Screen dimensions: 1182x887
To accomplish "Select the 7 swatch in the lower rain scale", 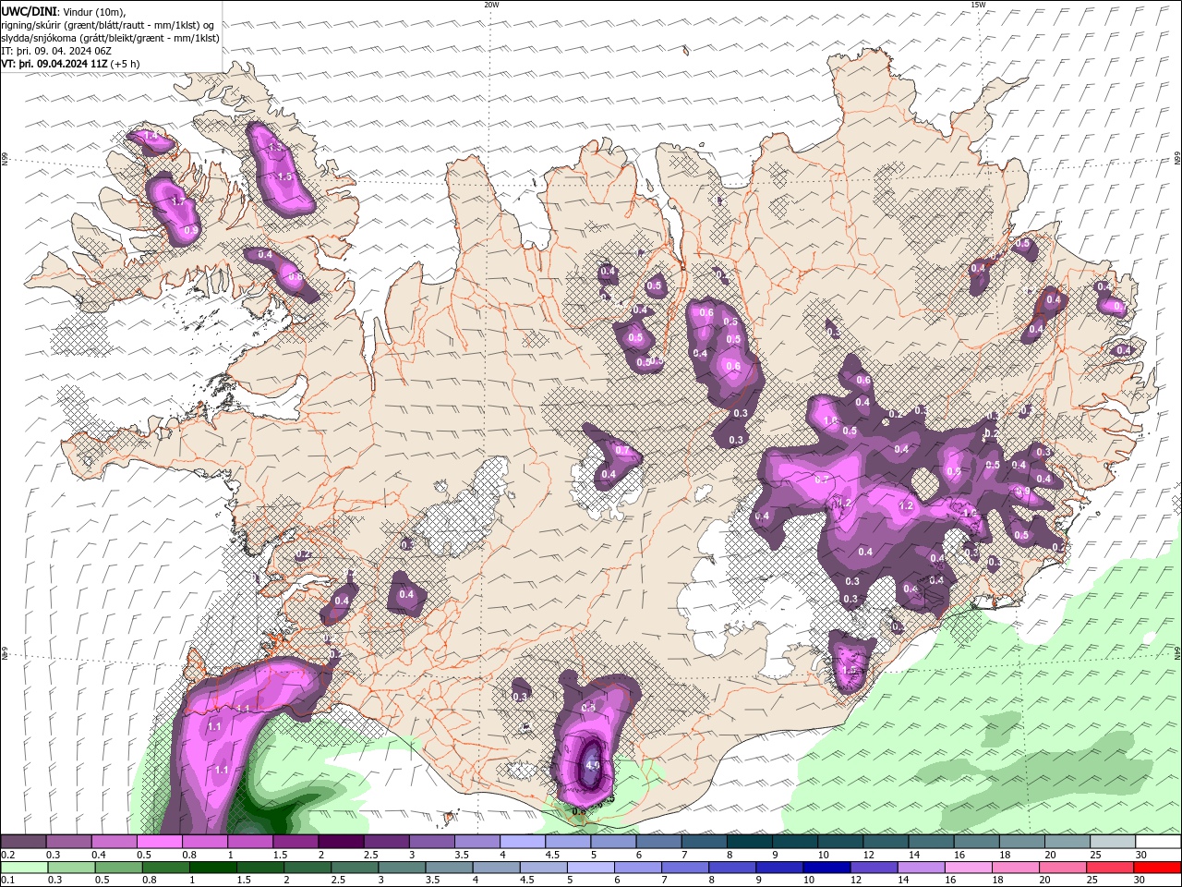I will click(685, 868).
